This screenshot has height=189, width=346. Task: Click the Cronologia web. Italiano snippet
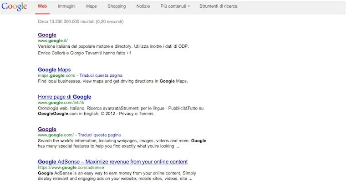coord(121,111)
